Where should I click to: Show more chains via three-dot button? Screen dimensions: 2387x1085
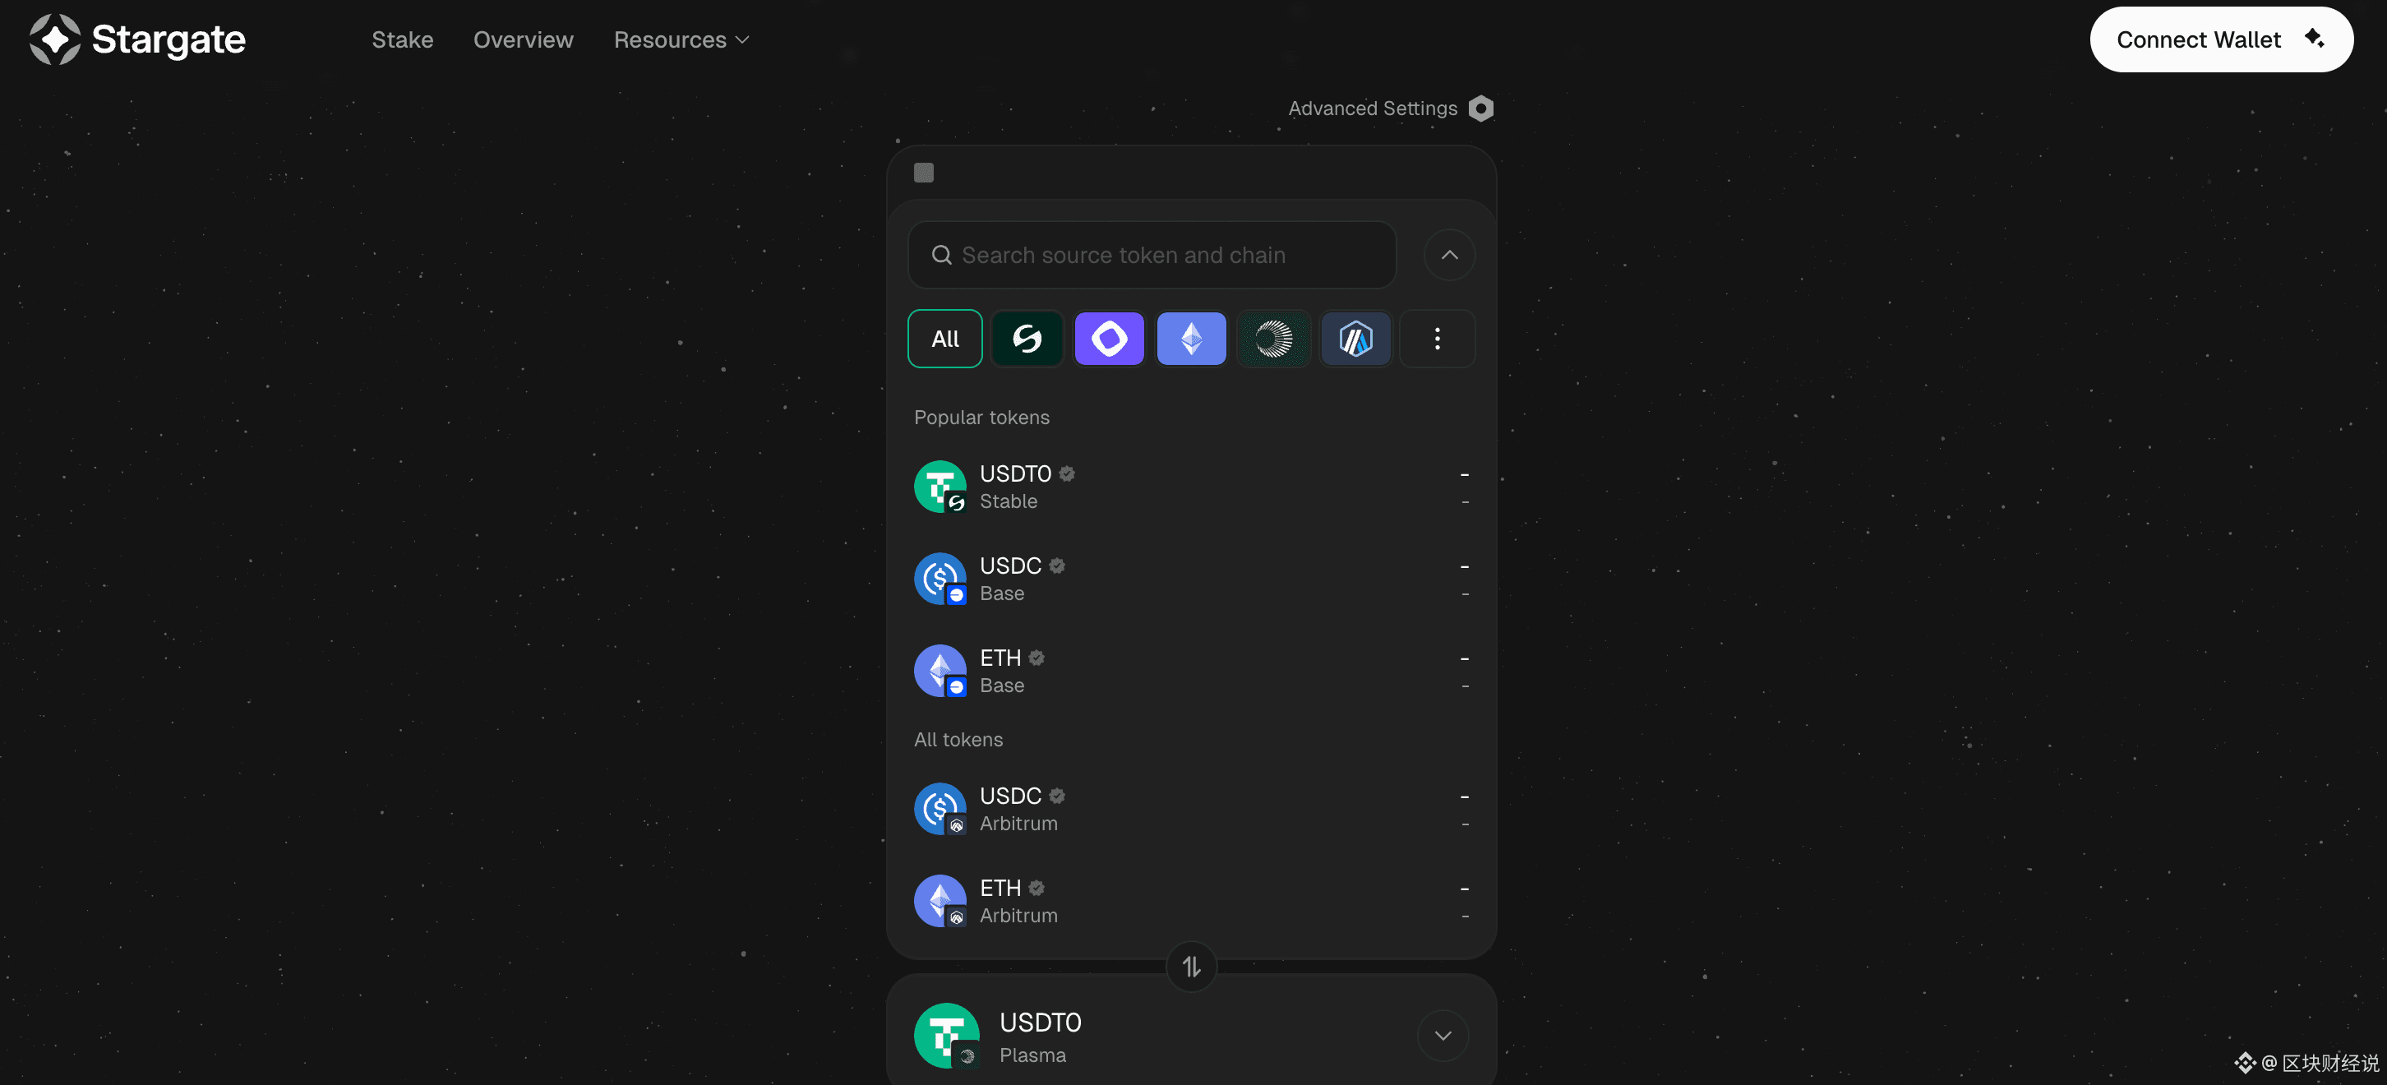(1437, 339)
